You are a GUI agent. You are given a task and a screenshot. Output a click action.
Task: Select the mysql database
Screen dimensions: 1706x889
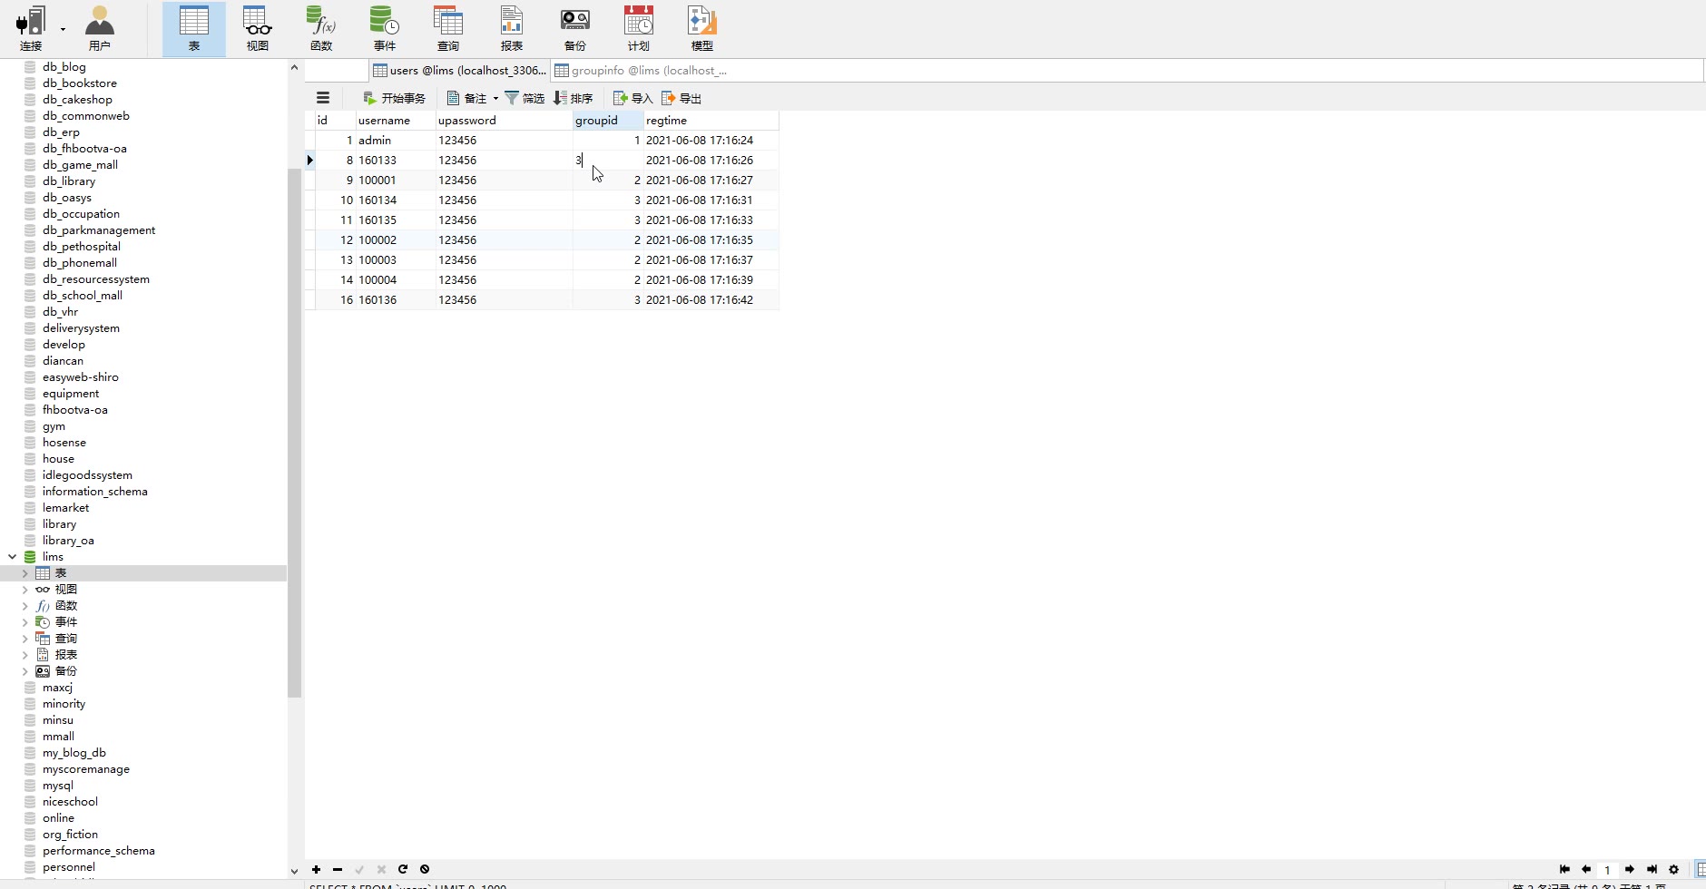[58, 786]
